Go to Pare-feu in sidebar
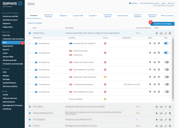178x128 pixels. pyautogui.click(x=6, y=35)
